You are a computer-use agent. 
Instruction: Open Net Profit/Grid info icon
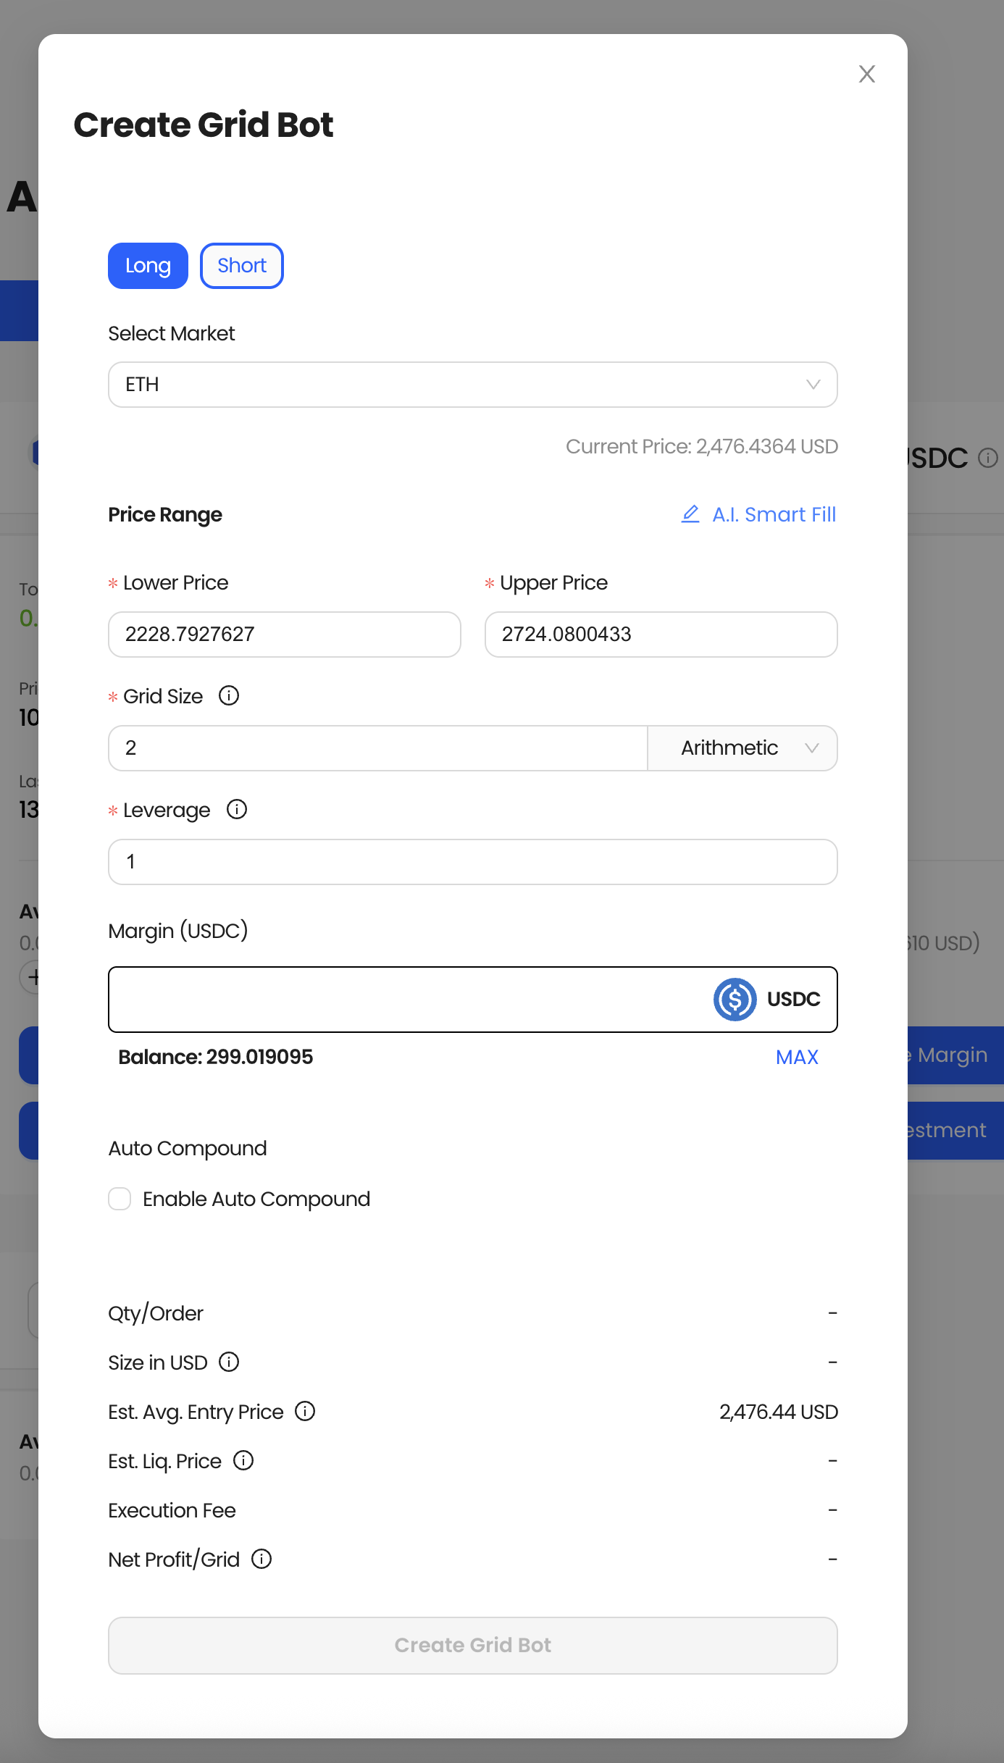pos(262,1559)
